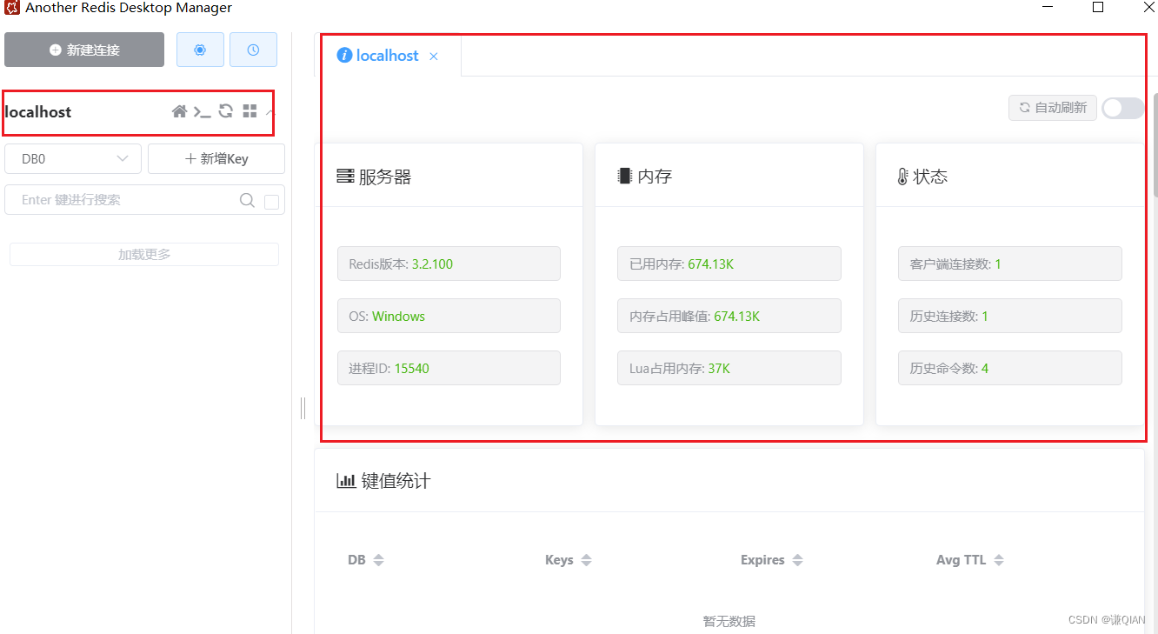The width and height of the screenshot is (1158, 634).
Task: Go to localhost connection home icon
Action: (179, 111)
